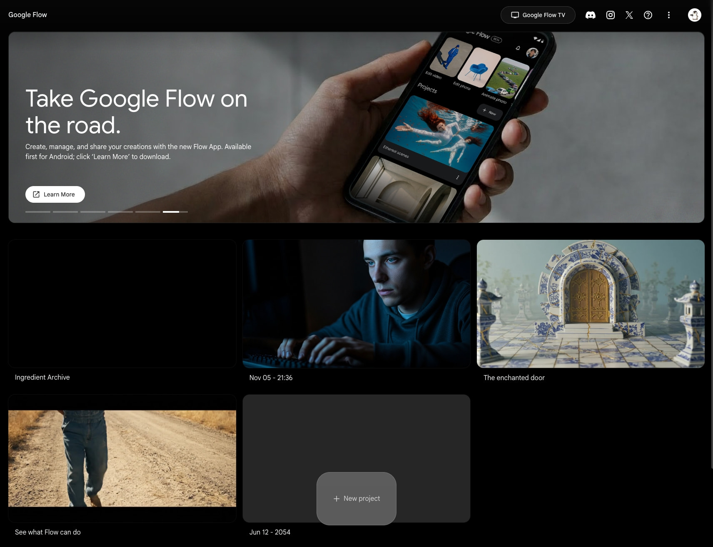Select the active sixth carousel slide indicator
The height and width of the screenshot is (547, 713).
click(175, 212)
